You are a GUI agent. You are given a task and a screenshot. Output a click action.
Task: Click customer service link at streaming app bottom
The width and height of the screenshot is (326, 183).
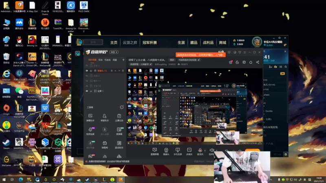109,161
